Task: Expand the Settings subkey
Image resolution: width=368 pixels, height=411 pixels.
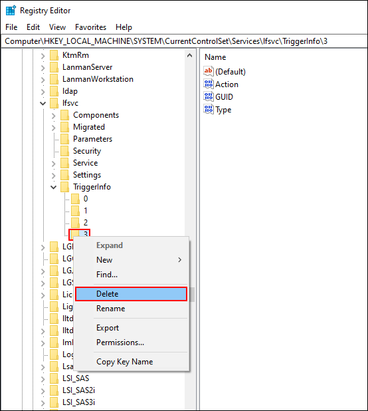Action: (54, 176)
